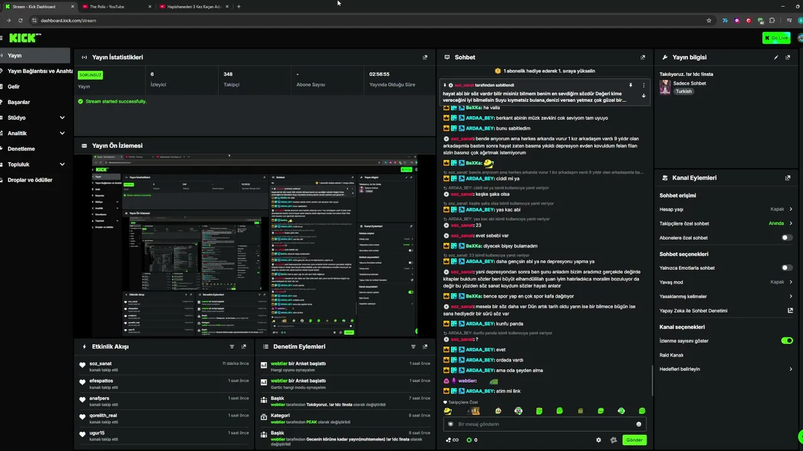
Task: Open Yasaklanmış kelimeler settings
Action: (x=726, y=296)
